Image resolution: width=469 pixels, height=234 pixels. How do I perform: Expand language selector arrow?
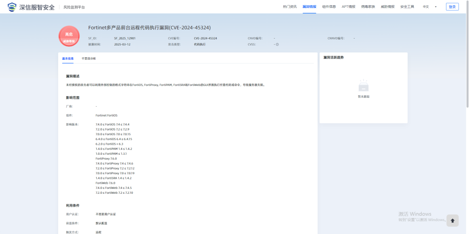[436, 7]
